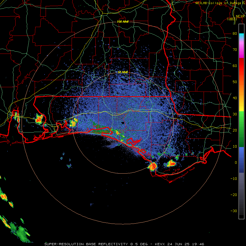The image size is (246, 246).
Task: Click the 'SUPER-RESOLUTION BASE REFLECTIVITY' caption text
Action: [x=86, y=244]
